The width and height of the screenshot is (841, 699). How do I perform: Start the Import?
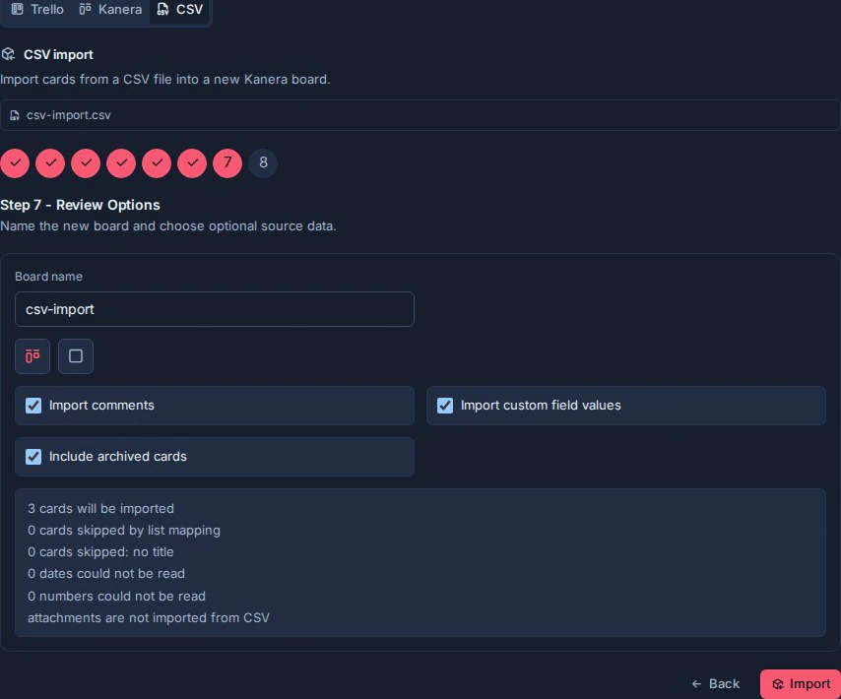point(801,684)
